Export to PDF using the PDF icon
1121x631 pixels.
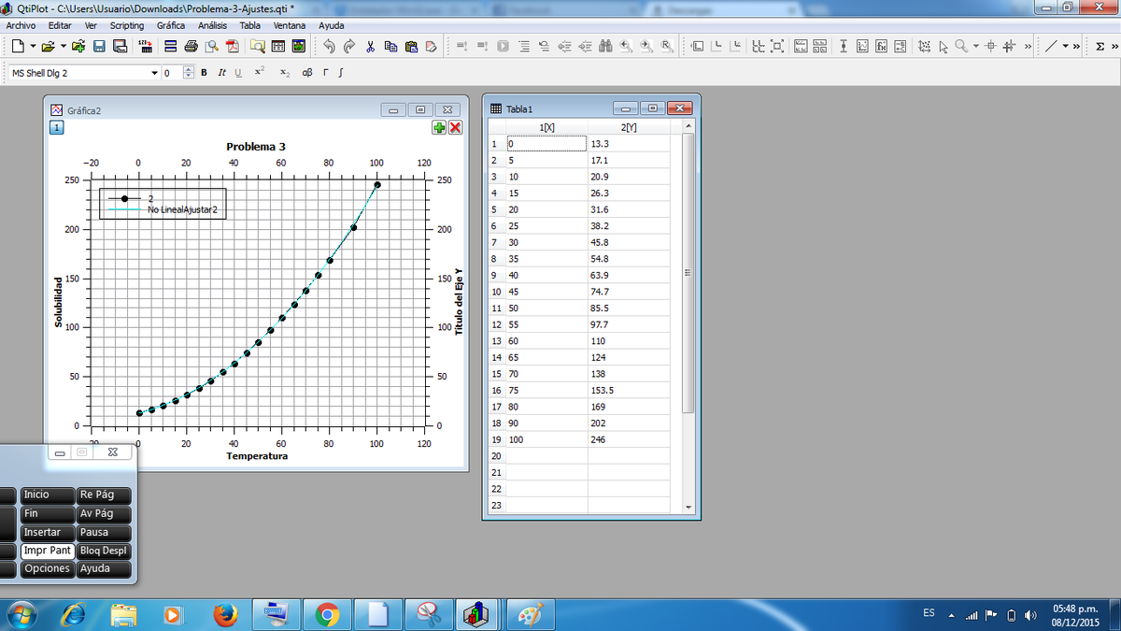233,46
